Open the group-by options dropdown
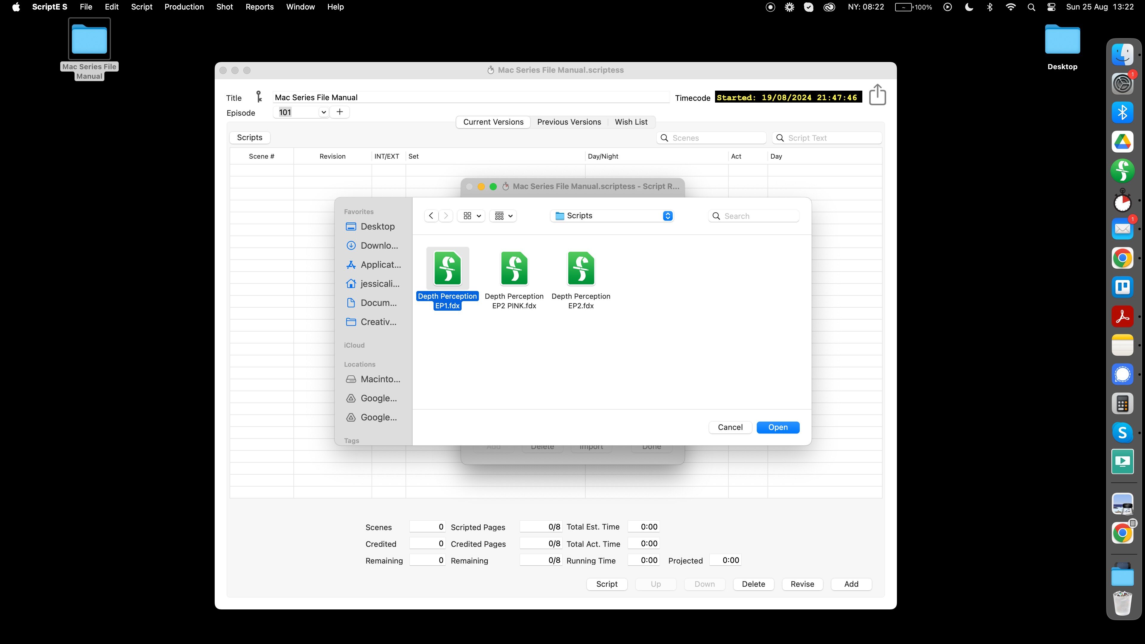The image size is (1145, 644). [503, 216]
